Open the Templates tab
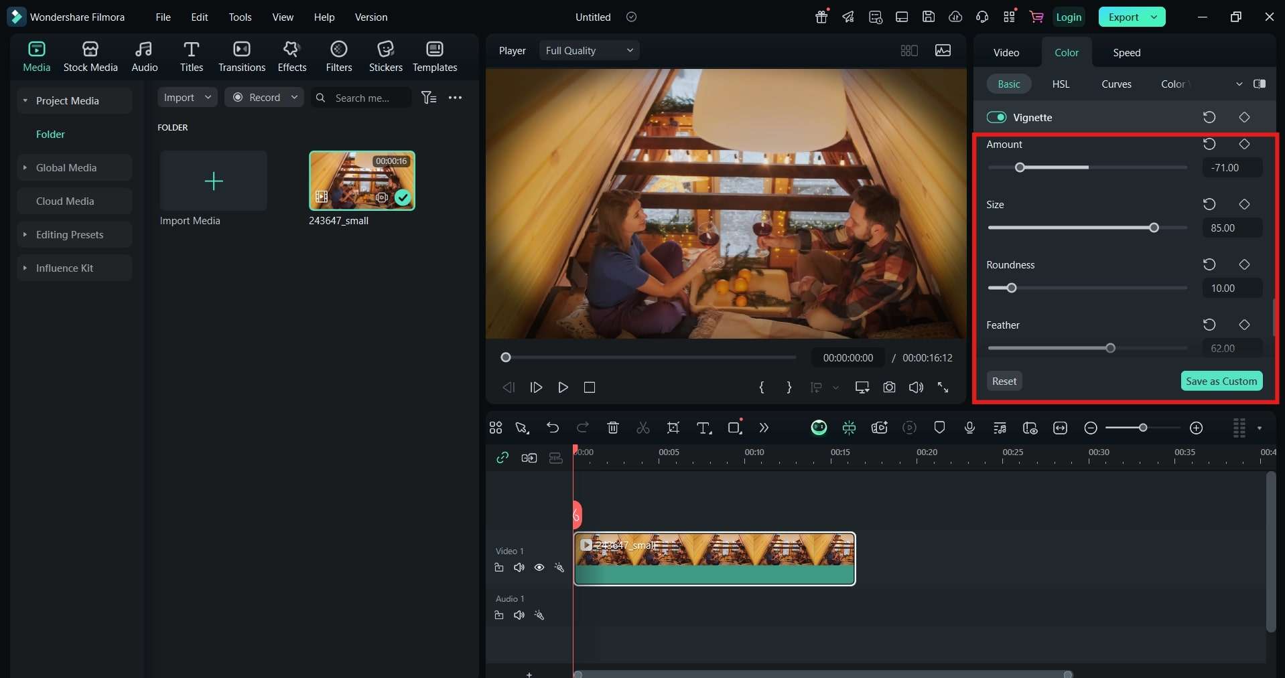Viewport: 1285px width, 678px height. click(435, 56)
